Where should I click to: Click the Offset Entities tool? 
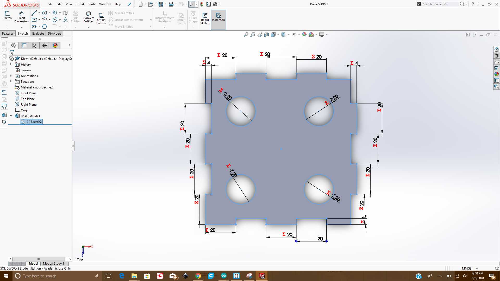101,18
